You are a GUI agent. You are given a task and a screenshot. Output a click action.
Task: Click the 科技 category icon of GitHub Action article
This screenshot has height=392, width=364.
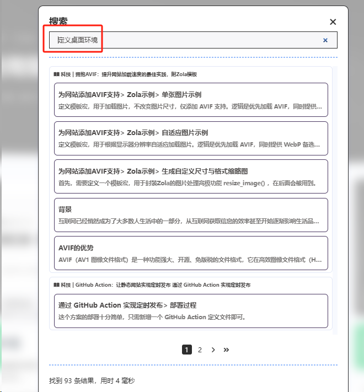(x=56, y=285)
